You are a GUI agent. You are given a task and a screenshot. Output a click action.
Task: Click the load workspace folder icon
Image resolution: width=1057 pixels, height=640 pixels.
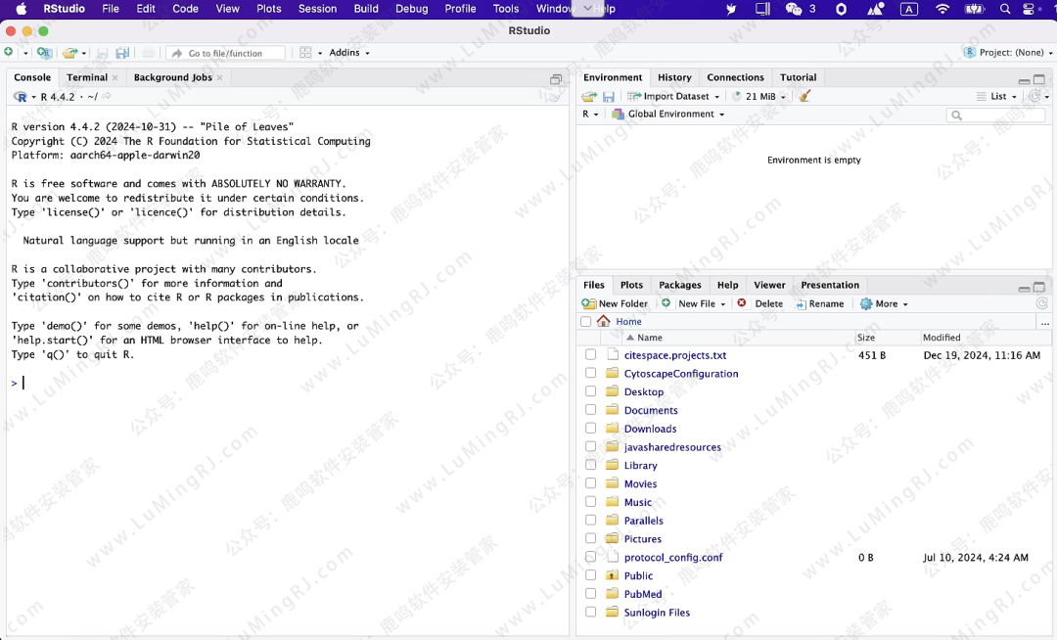click(x=589, y=96)
